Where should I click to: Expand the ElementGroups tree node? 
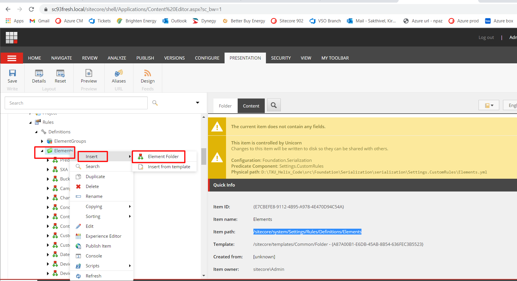tap(42, 141)
